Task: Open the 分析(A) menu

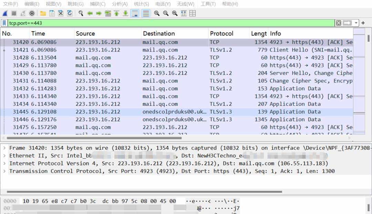Action: coord(120,4)
